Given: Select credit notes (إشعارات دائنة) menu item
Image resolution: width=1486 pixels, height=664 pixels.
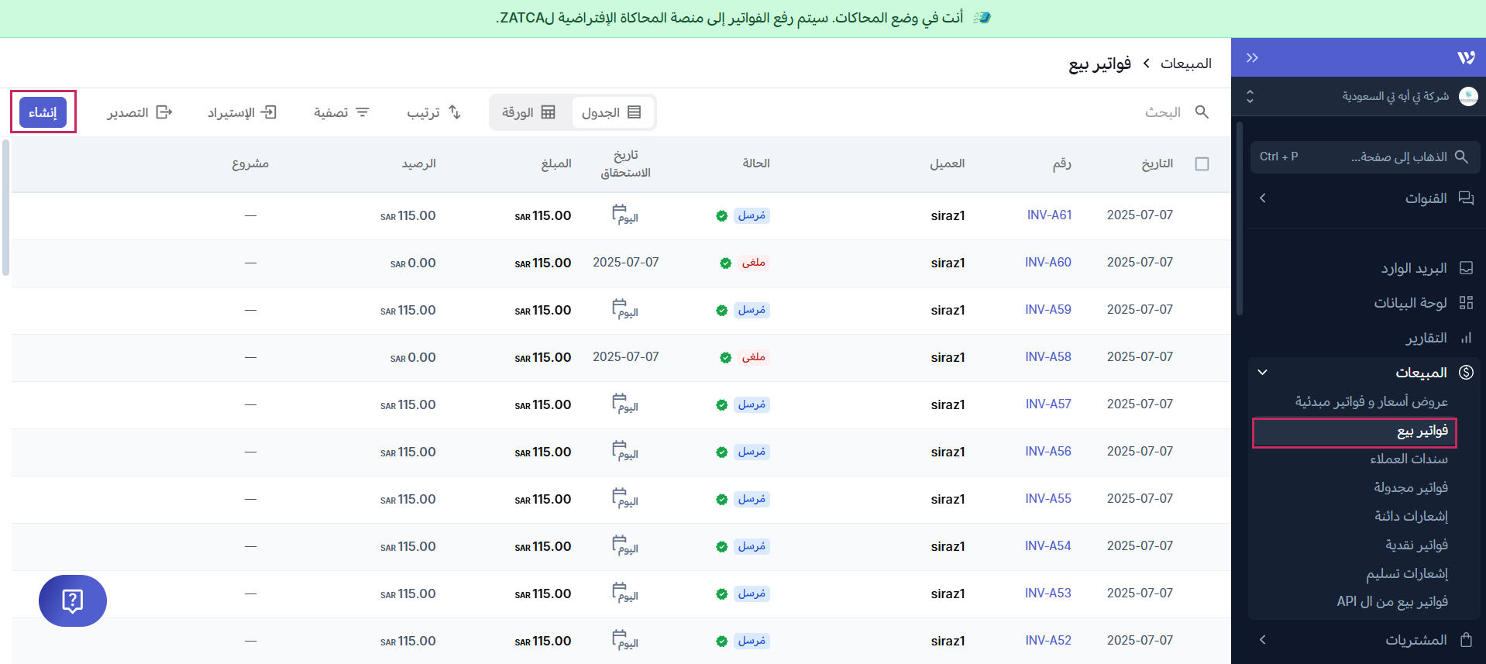Looking at the screenshot, I should pos(1411,516).
